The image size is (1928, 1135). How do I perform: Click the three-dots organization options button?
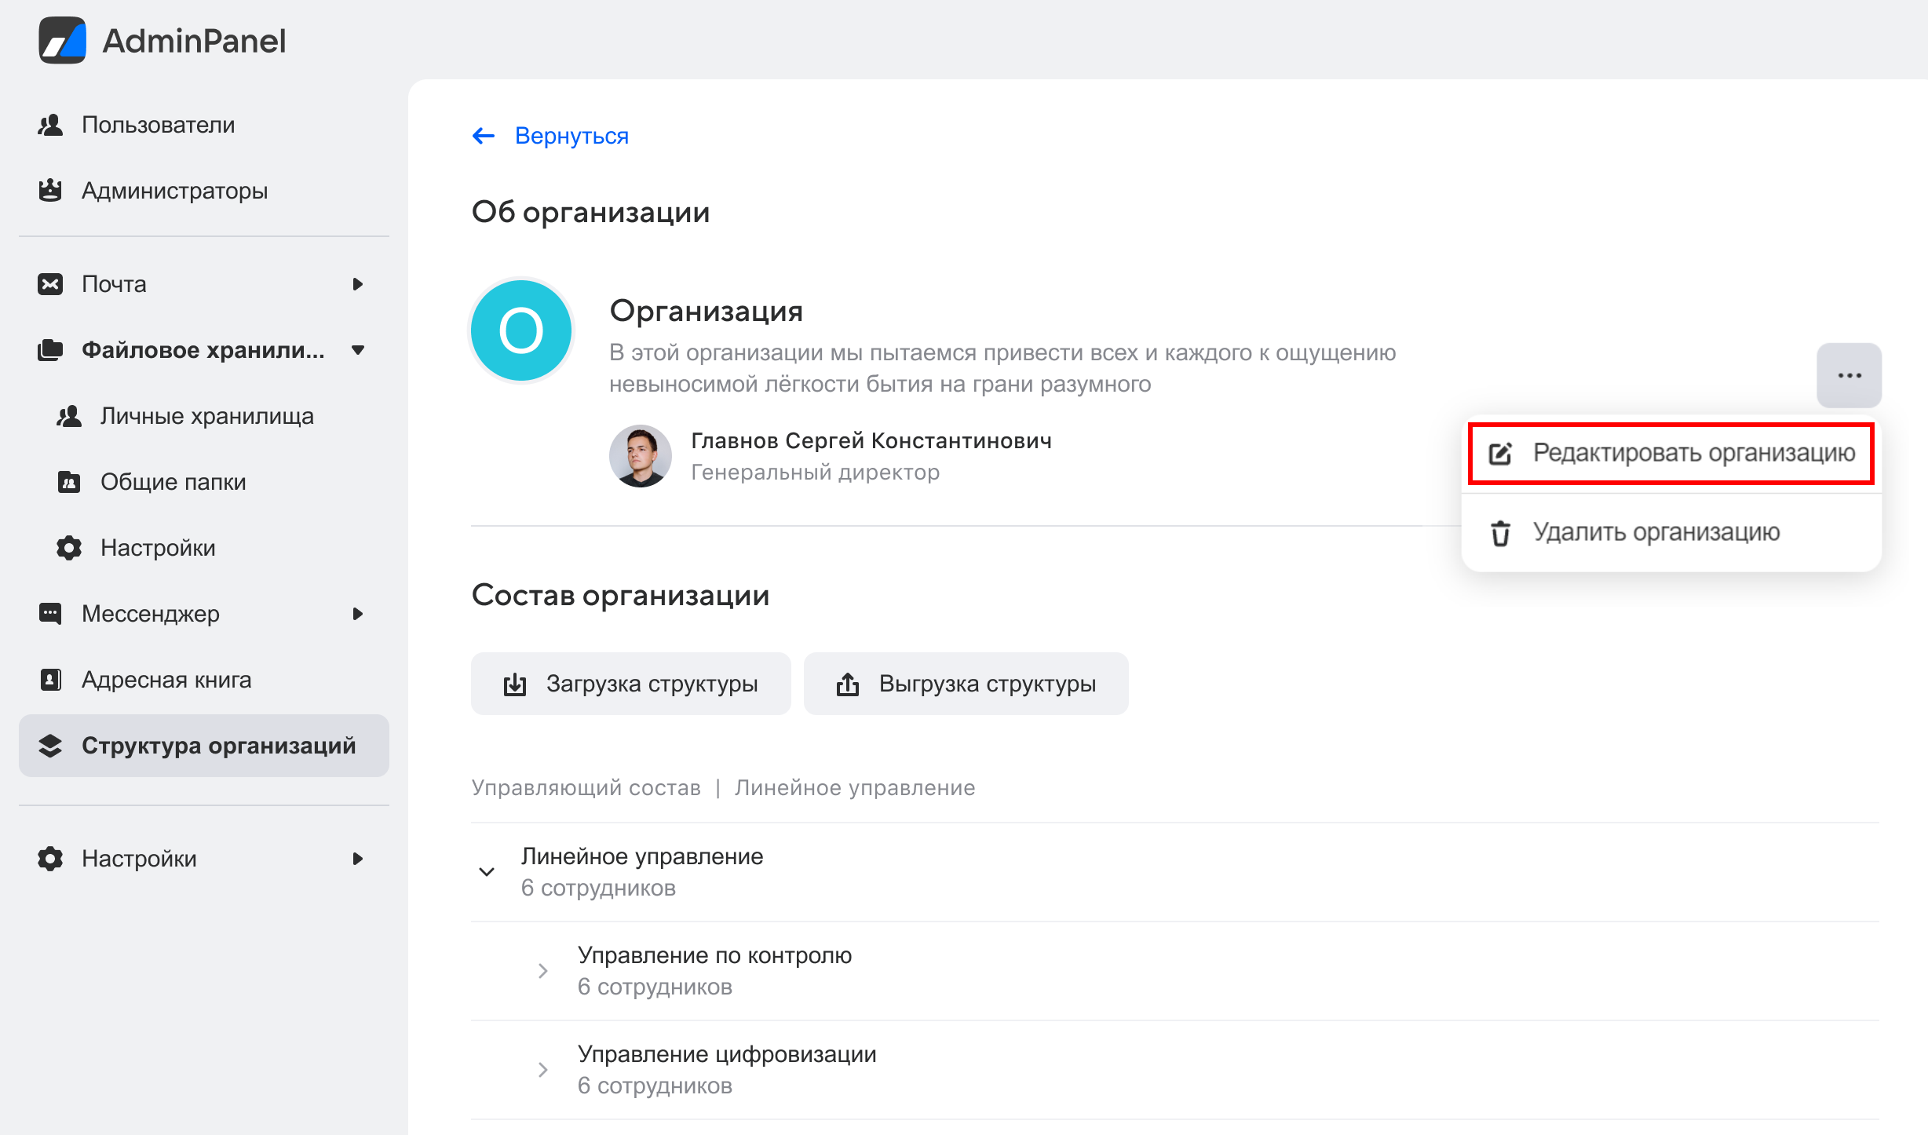(x=1849, y=375)
